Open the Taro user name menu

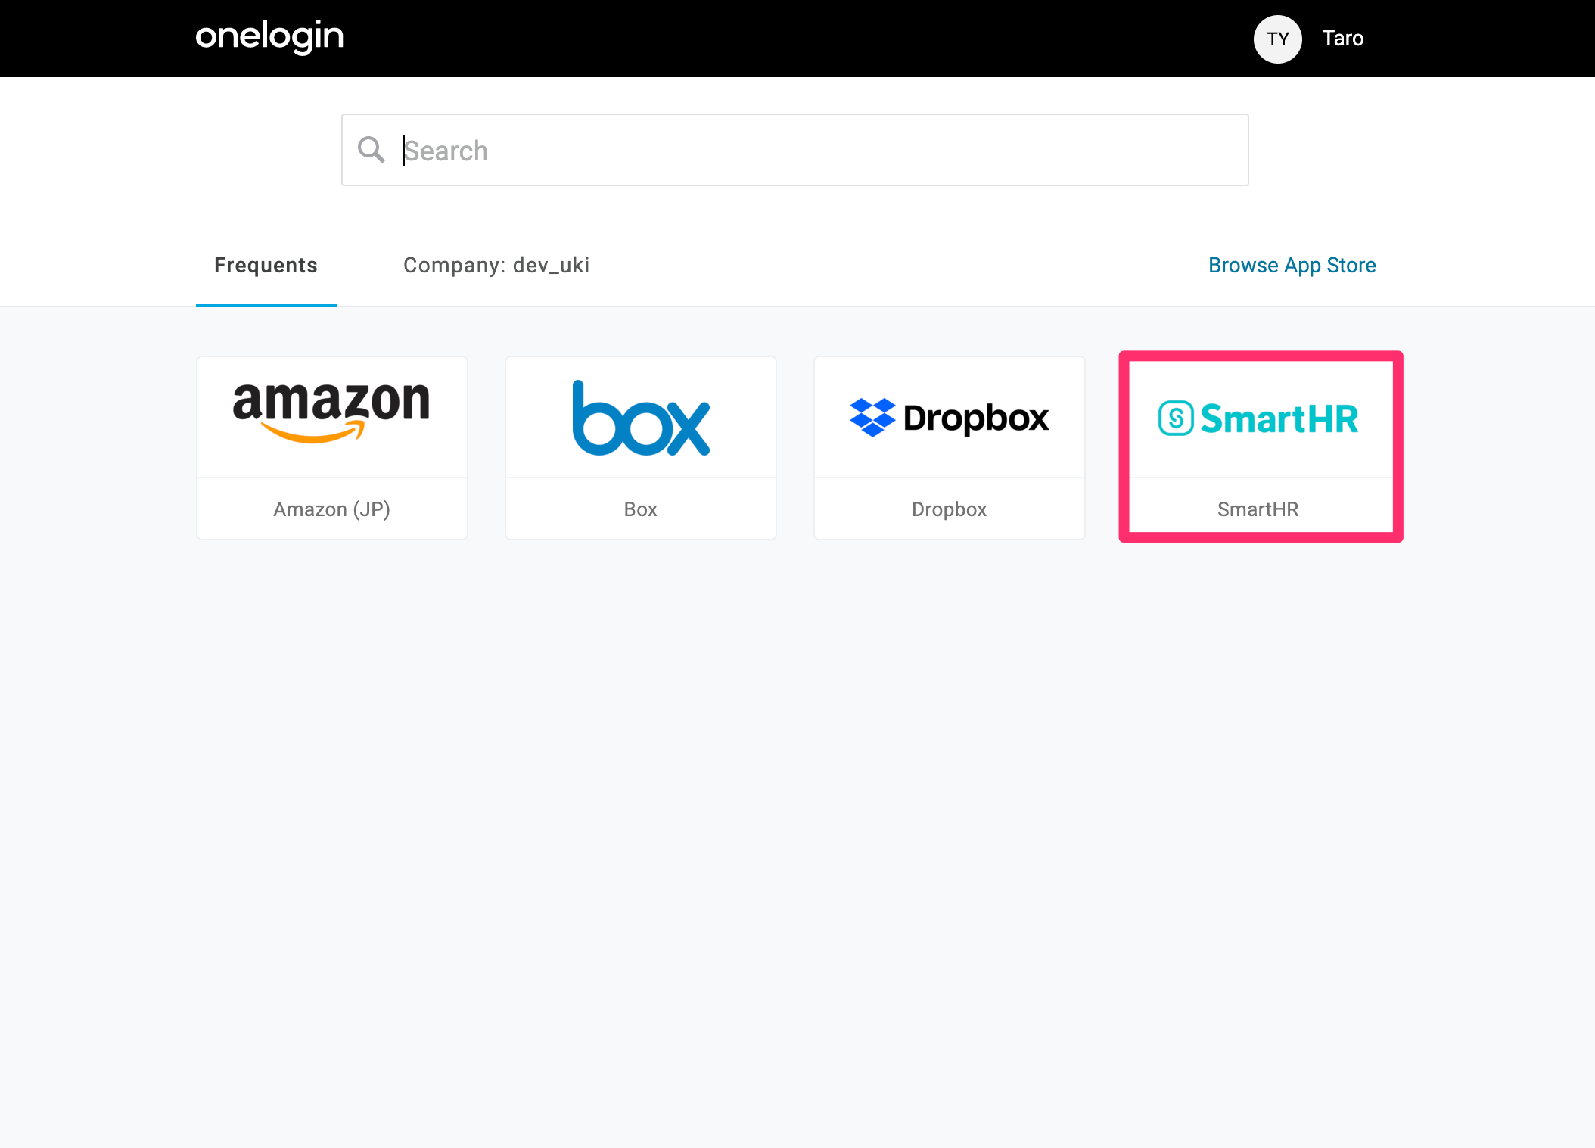pos(1342,39)
